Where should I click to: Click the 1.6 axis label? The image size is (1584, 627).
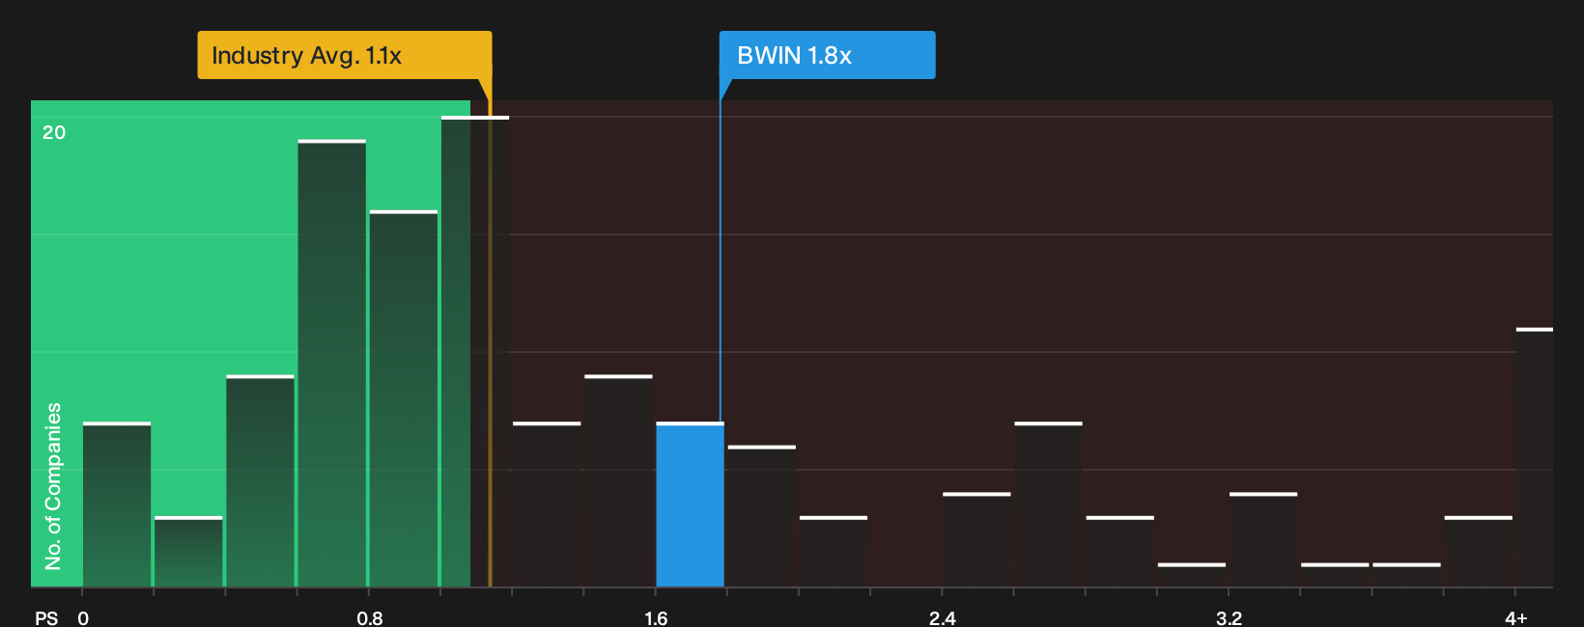pos(656,618)
